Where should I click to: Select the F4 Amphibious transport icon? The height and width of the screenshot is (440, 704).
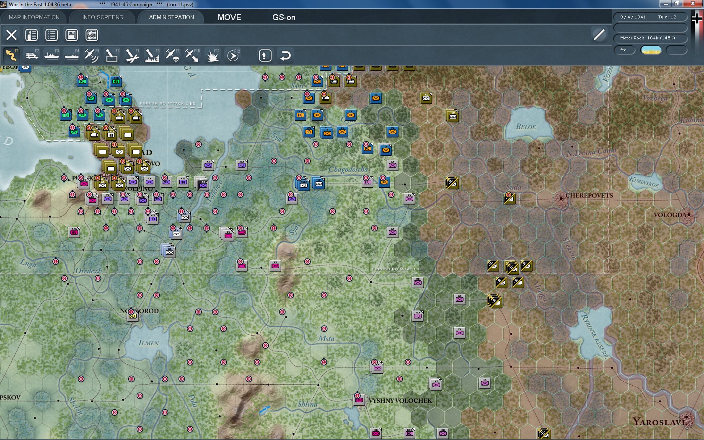point(72,55)
